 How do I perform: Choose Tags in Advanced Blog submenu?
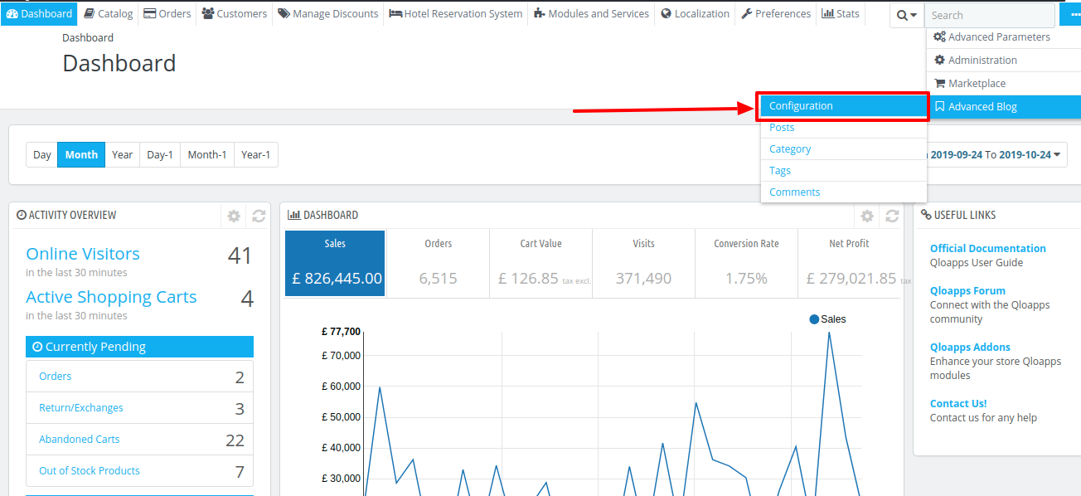pos(843,171)
